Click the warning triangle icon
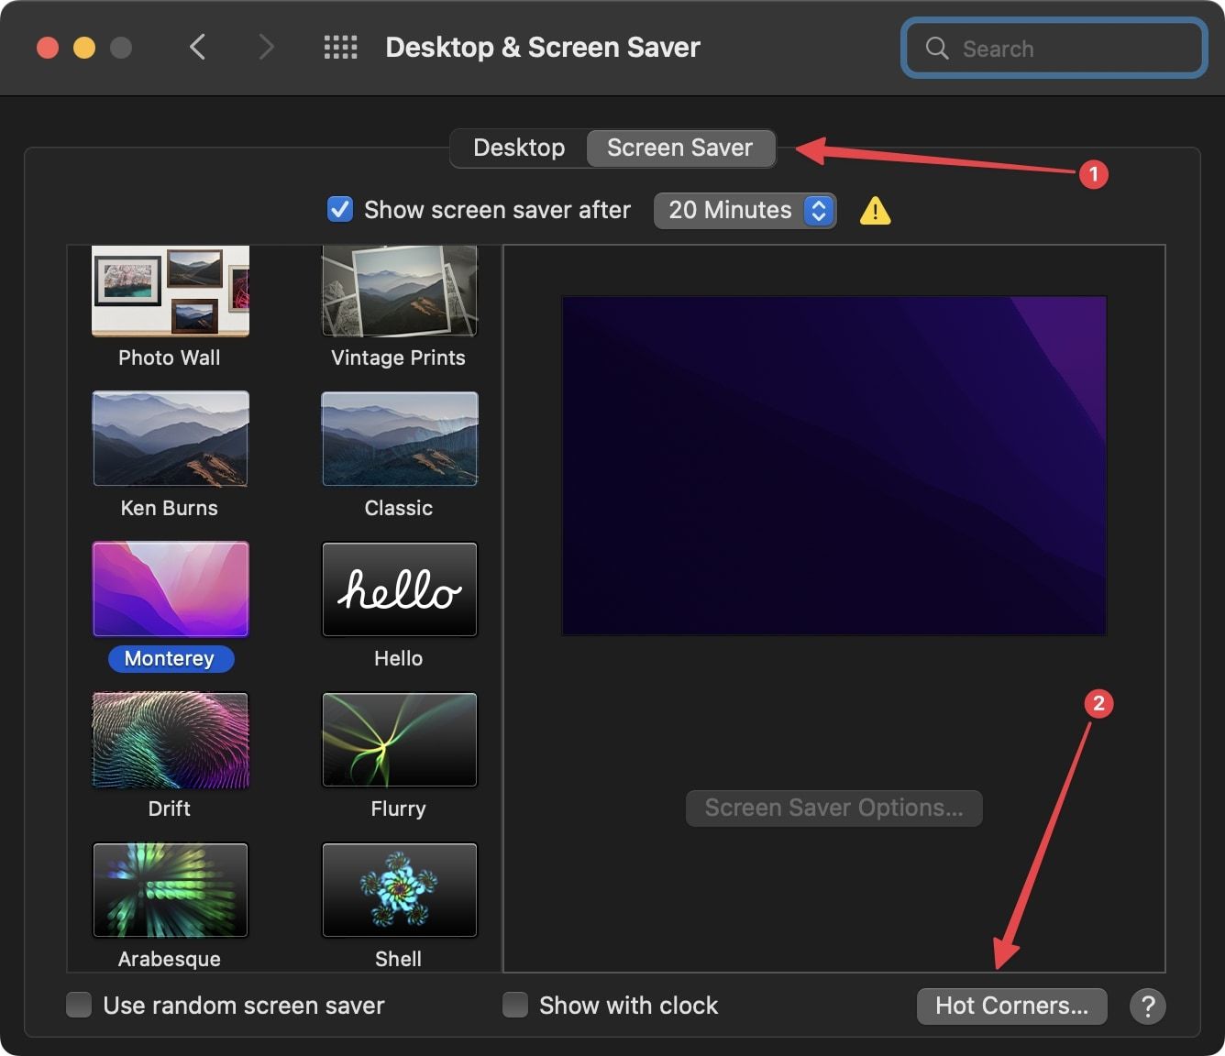Image resolution: width=1225 pixels, height=1056 pixels. pyautogui.click(x=874, y=211)
